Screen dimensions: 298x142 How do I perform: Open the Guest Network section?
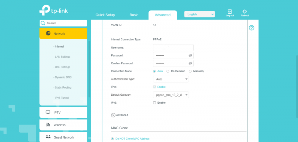tap(63, 138)
